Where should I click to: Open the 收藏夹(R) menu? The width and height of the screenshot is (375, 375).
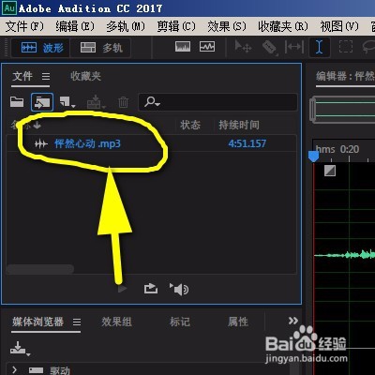pyautogui.click(x=283, y=26)
